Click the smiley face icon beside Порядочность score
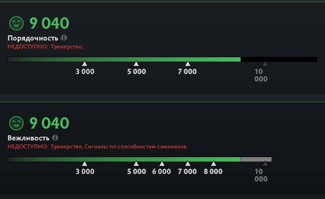Screen dimensions: 325x199 click(x=16, y=23)
